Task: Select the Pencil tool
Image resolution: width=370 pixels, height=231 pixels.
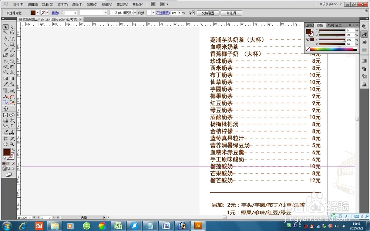Action: coord(12,50)
